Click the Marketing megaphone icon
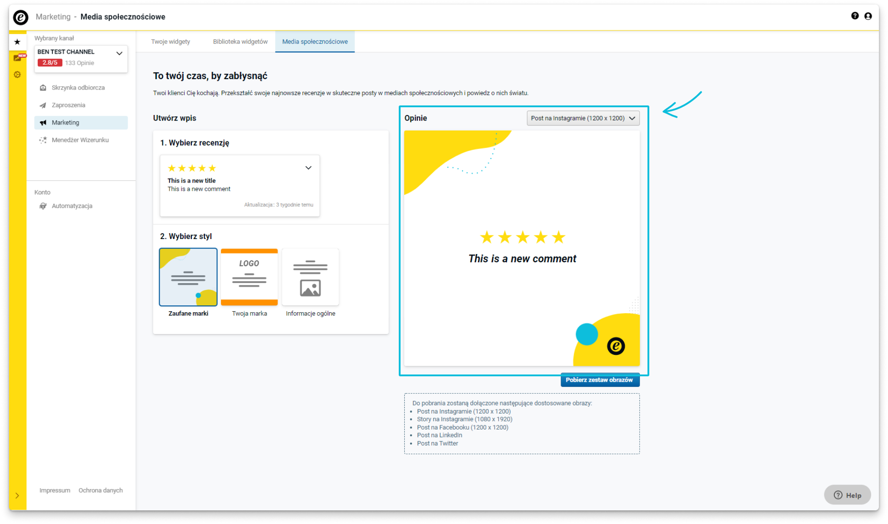Viewport: 888px width, 524px height. [x=43, y=123]
